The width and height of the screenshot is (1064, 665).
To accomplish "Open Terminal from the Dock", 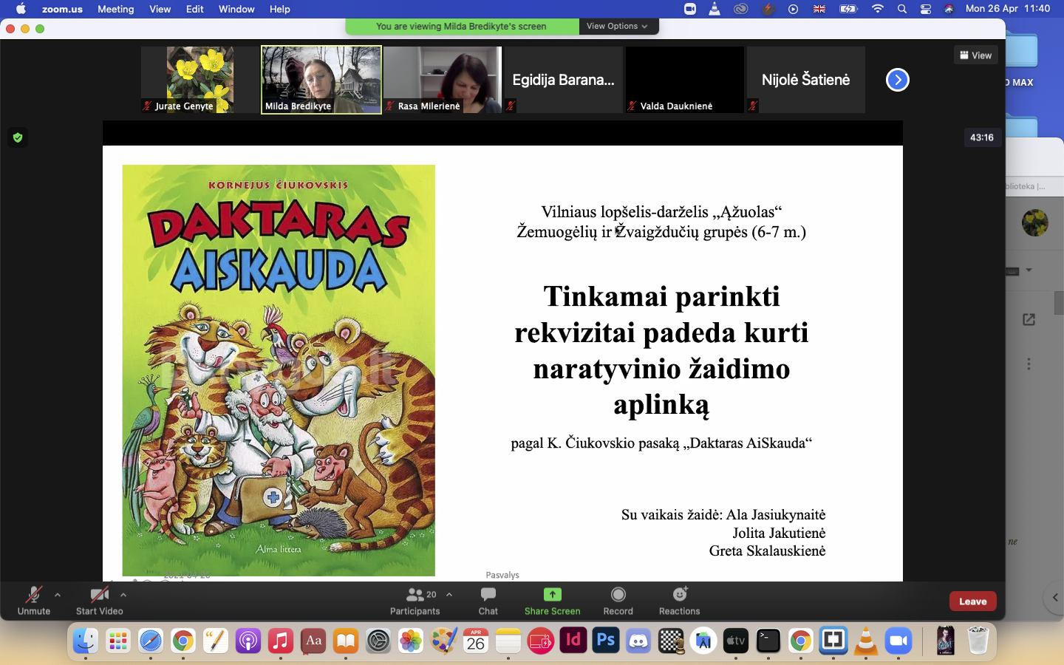I will point(768,641).
